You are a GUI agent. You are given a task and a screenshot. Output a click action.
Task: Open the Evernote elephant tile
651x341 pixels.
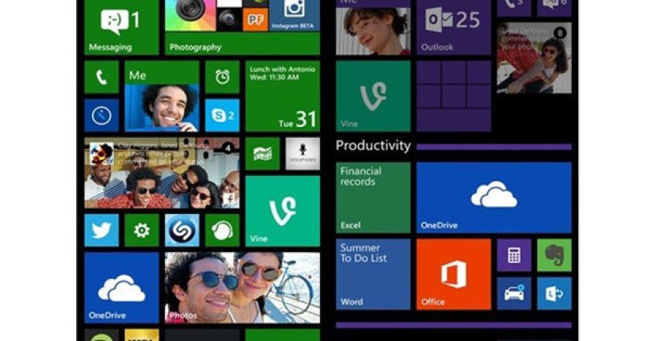(554, 254)
